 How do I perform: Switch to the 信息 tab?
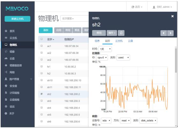pyautogui.click(x=97, y=41)
